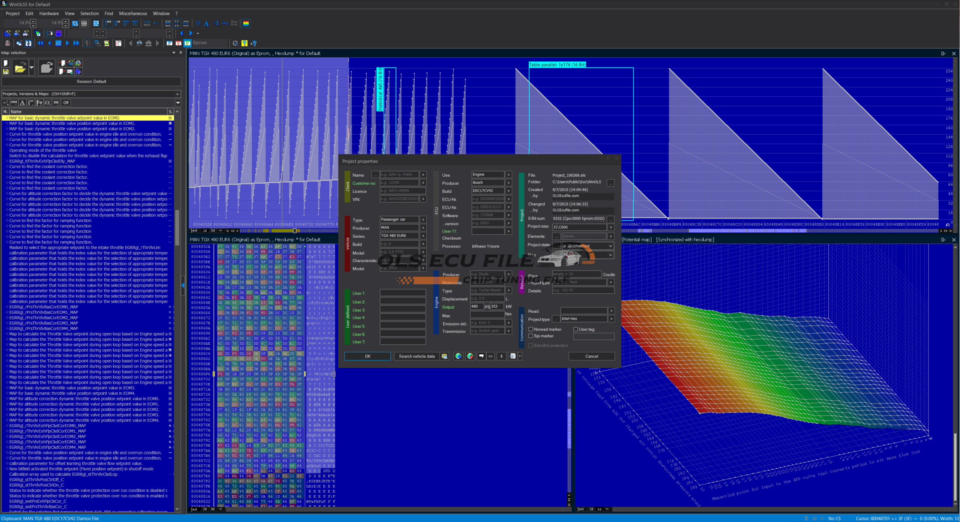Click the percent difference display icon
This screenshot has height=522, width=960.
pyautogui.click(x=198, y=23)
